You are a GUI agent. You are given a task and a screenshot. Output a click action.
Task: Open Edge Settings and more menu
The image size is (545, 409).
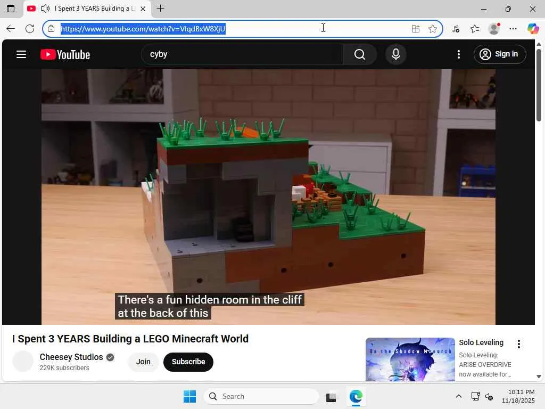click(513, 29)
